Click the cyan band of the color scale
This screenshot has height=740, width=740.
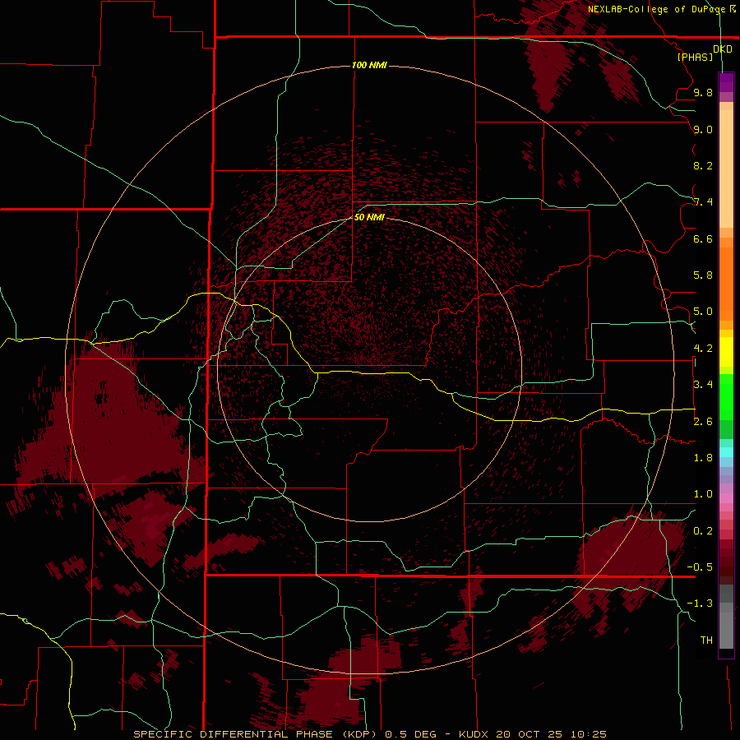coord(726,451)
